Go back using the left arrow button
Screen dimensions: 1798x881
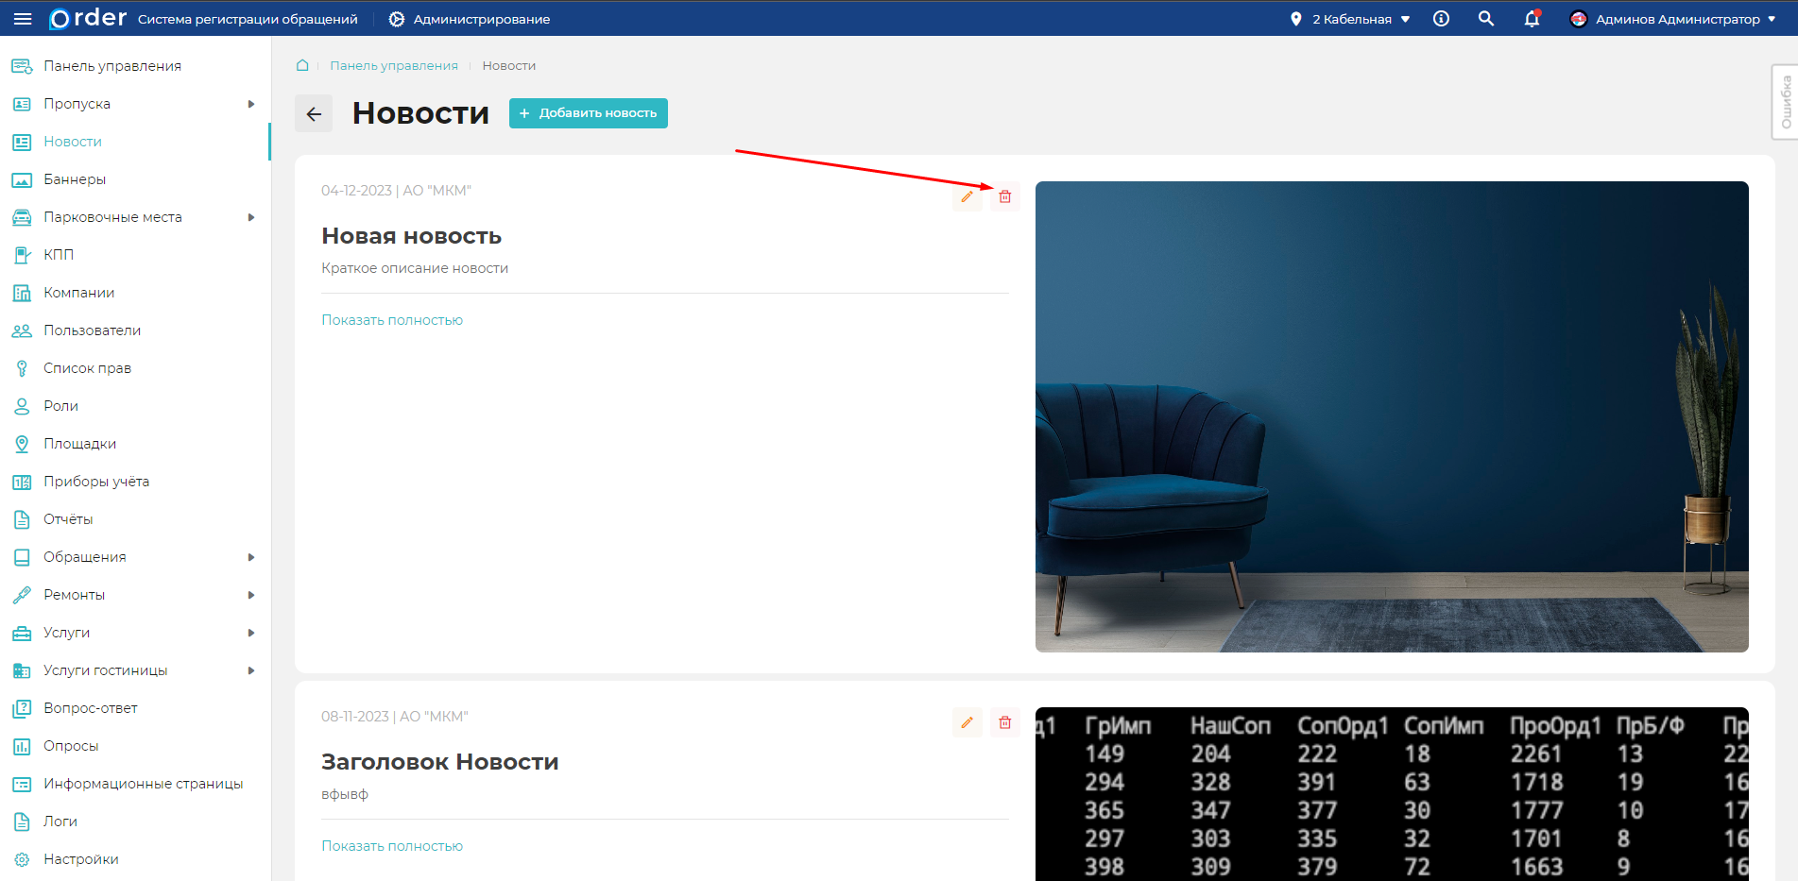(x=314, y=113)
